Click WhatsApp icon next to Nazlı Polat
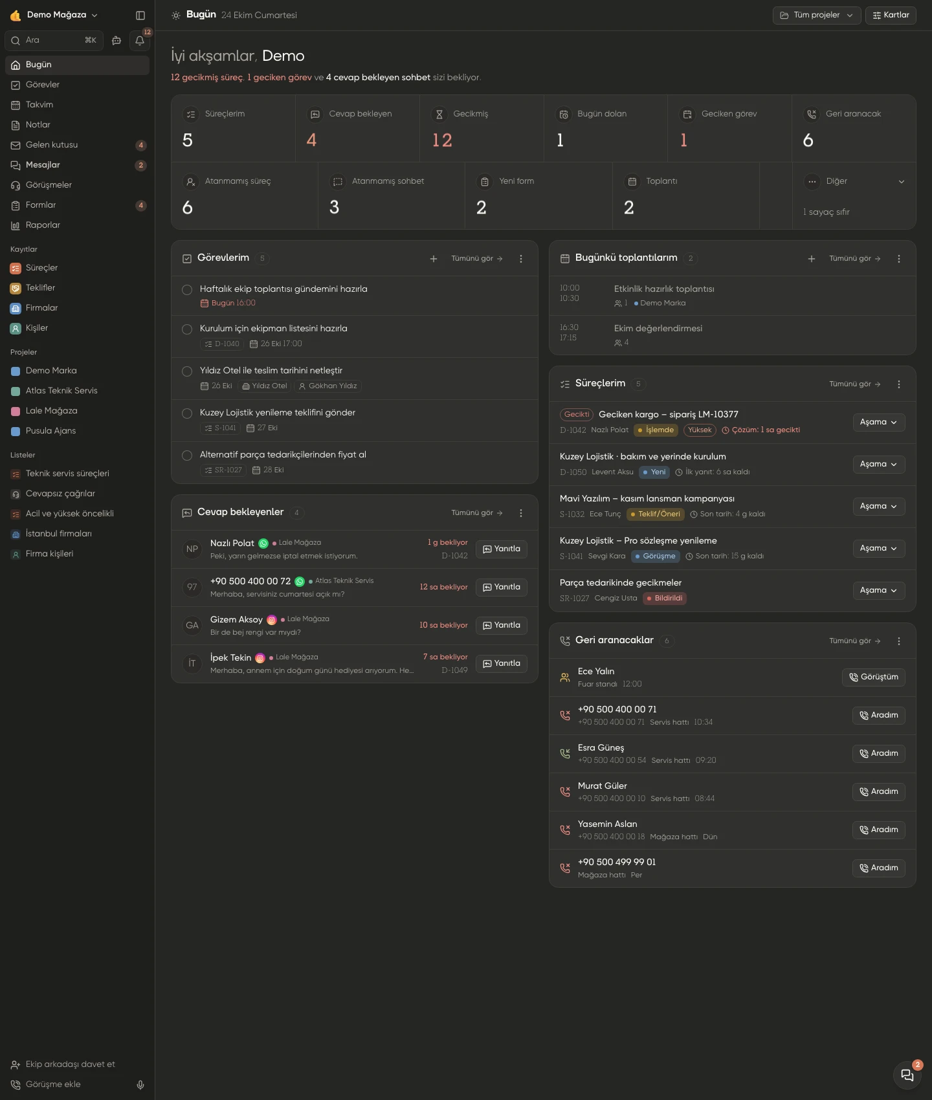Screen dimensions: 932x1100 tap(263, 544)
